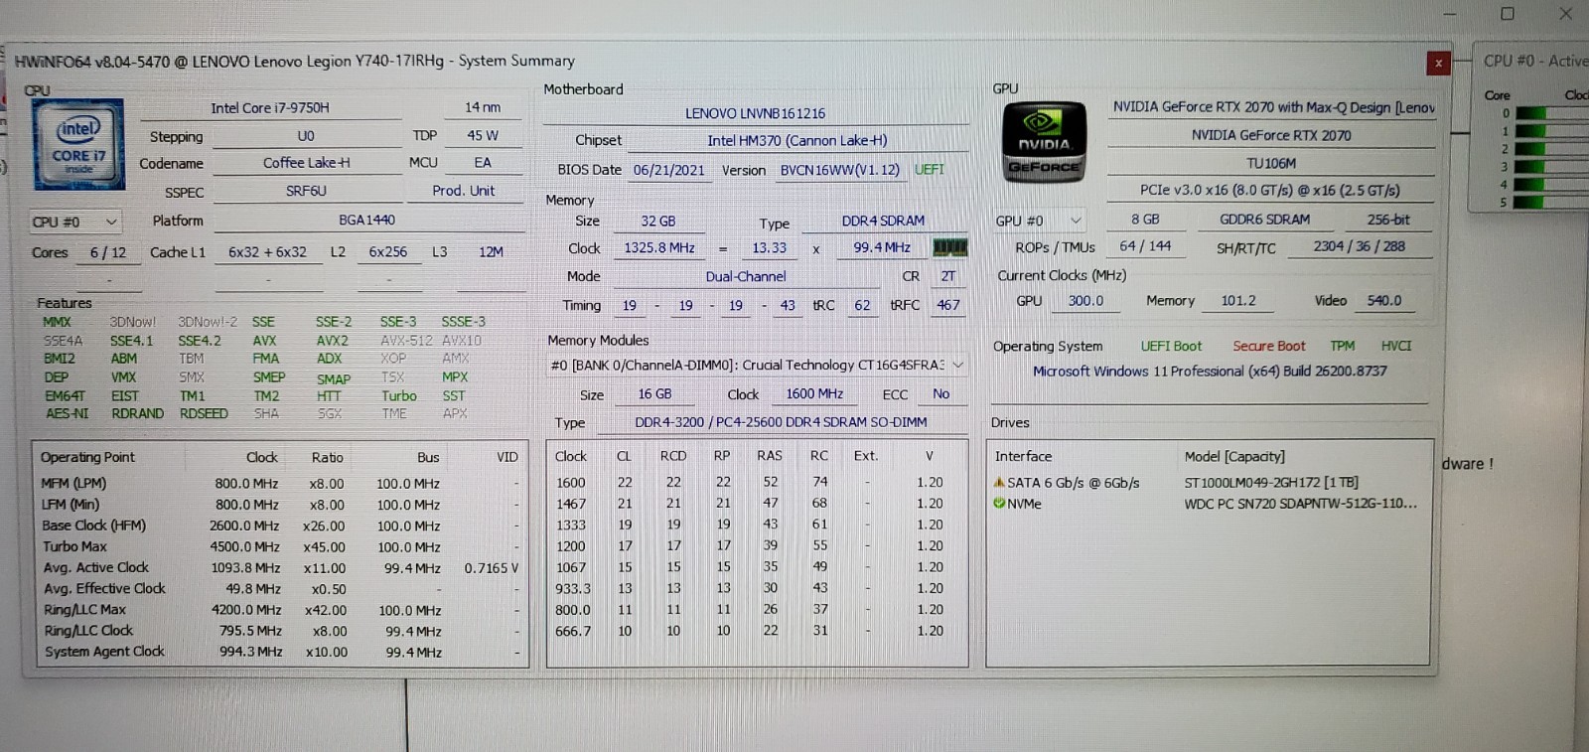Click the tRFC 467 timing value
This screenshot has width=1589, height=752.
click(948, 305)
